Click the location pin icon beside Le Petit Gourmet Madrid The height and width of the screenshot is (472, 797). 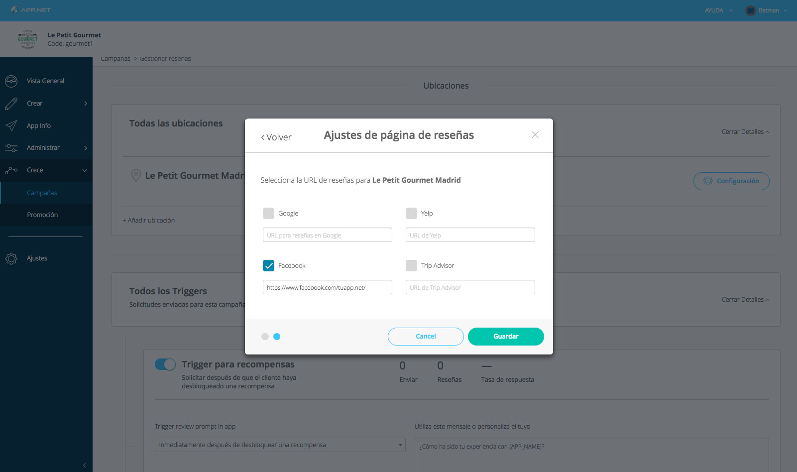(135, 175)
